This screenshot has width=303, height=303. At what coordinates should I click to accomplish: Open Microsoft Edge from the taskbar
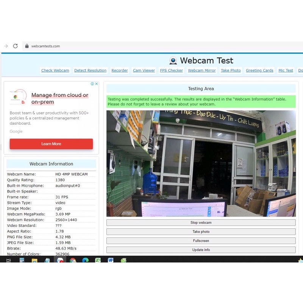pyautogui.click(x=86, y=261)
